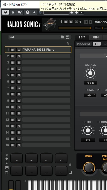Select the L1 layer button
The width and height of the screenshot is (107, 190).
point(96,44)
